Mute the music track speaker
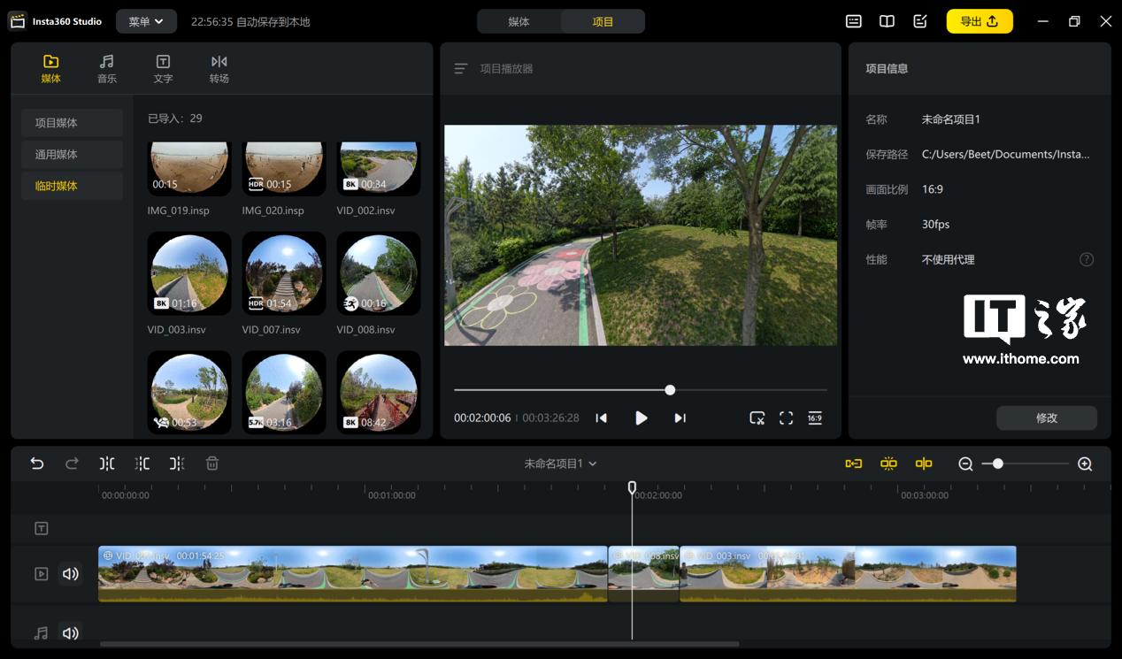The image size is (1122, 659). (70, 633)
